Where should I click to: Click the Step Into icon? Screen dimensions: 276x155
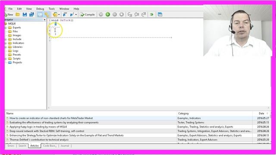pyautogui.click(x=130, y=15)
